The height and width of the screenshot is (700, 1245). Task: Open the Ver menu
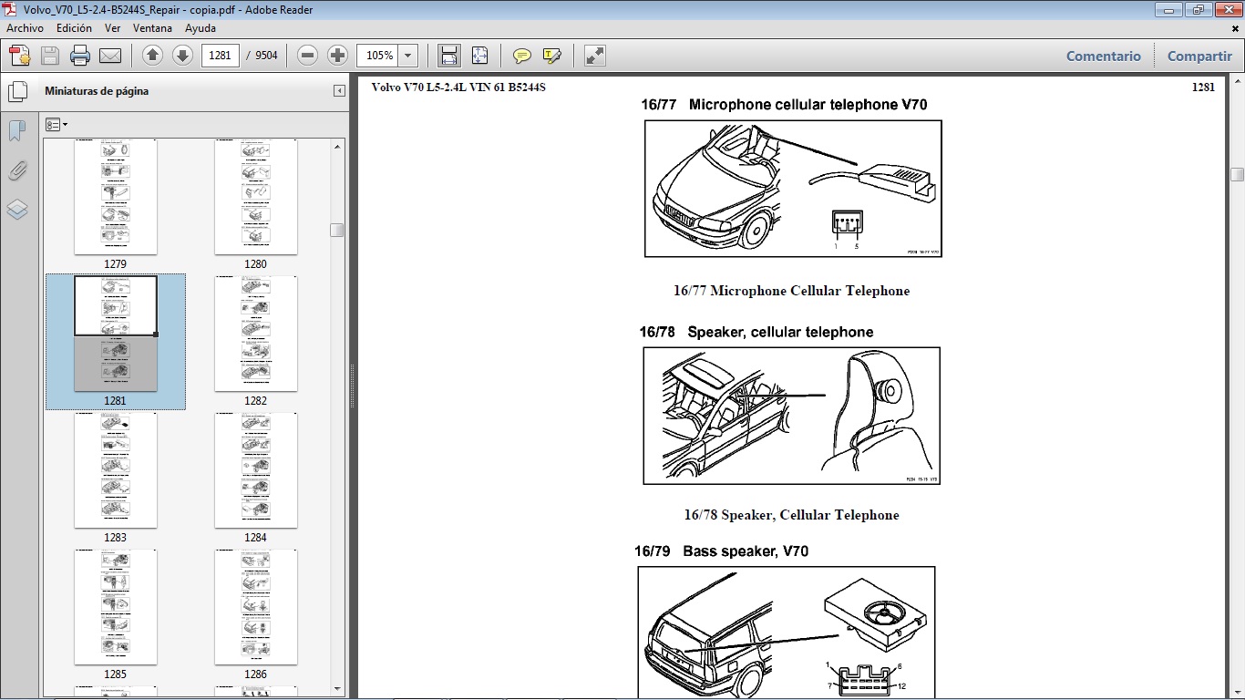click(x=113, y=28)
